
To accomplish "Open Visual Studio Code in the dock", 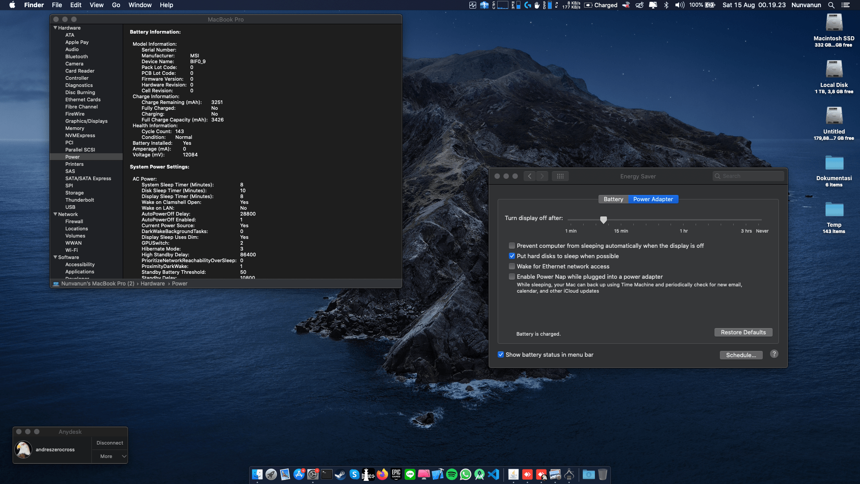I will [493, 474].
